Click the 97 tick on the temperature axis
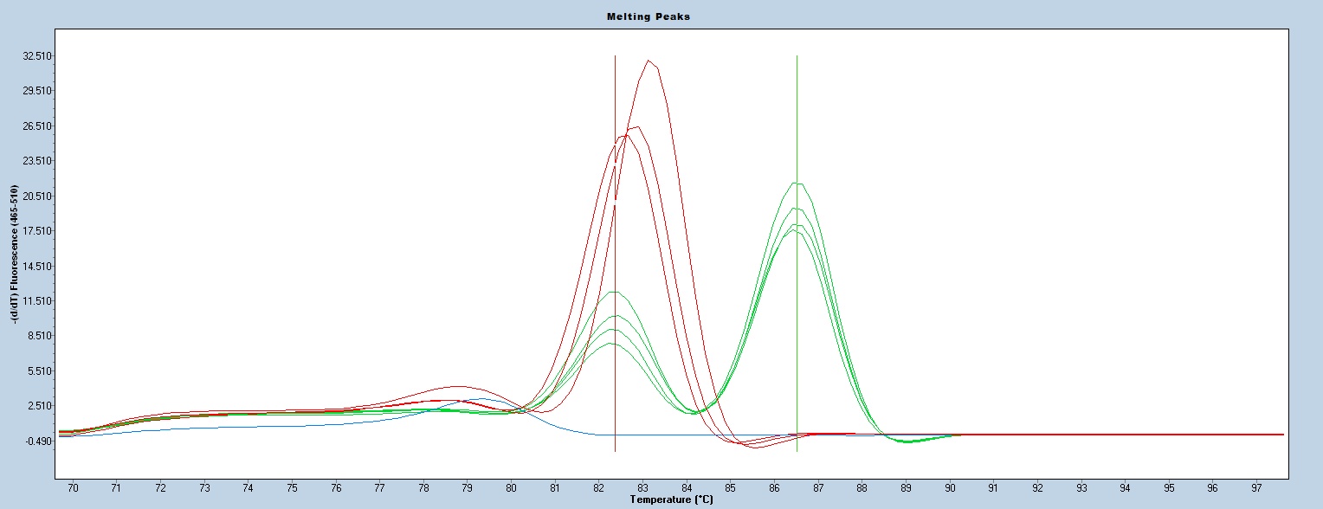Screen dimensions: 1323x509 click(x=1256, y=488)
